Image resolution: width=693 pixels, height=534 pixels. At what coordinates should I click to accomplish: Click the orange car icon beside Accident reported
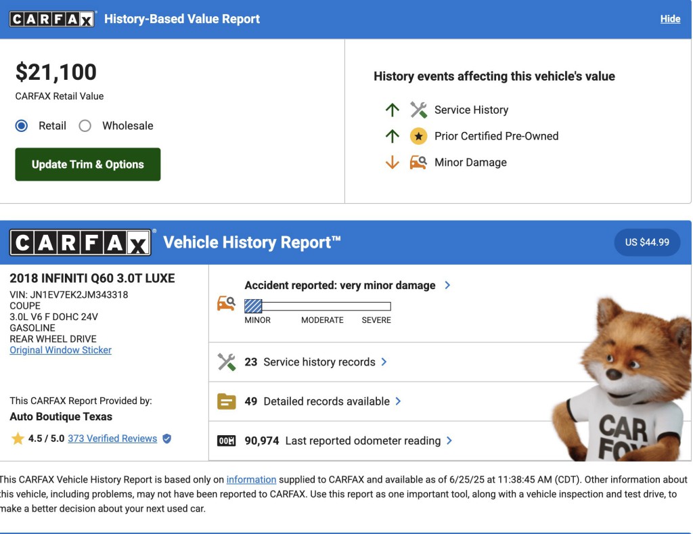(x=226, y=303)
